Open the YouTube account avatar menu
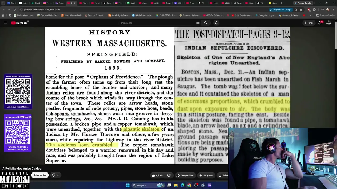The image size is (337, 189). tap(329, 23)
